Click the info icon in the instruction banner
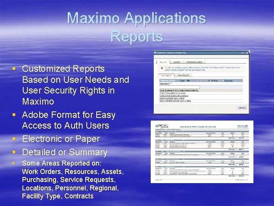Viewport: 274px width, 206px height. click(162, 68)
